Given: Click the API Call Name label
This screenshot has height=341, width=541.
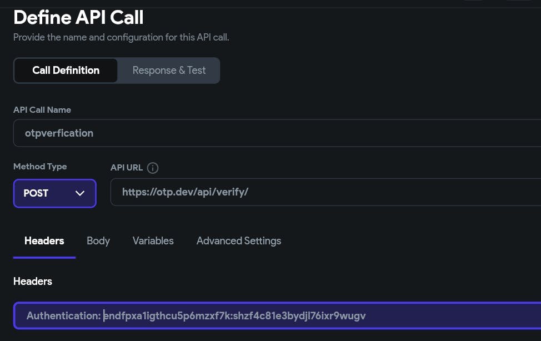Looking at the screenshot, I should 42,110.
